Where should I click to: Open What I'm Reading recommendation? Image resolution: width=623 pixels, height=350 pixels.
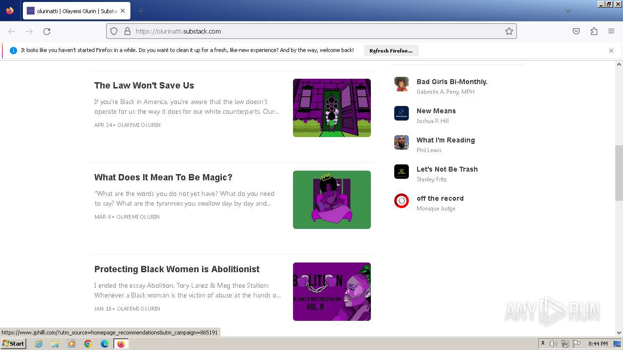click(446, 140)
